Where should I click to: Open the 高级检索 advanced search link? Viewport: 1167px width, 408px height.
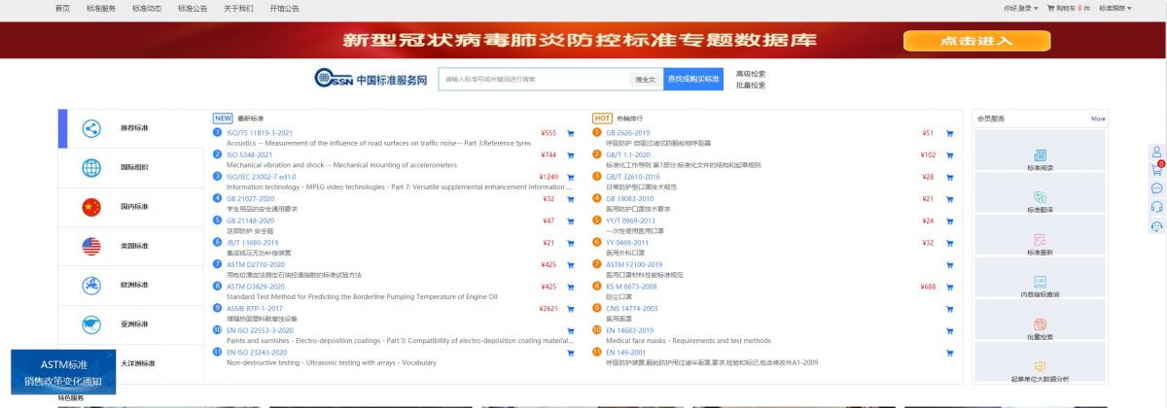pos(750,73)
